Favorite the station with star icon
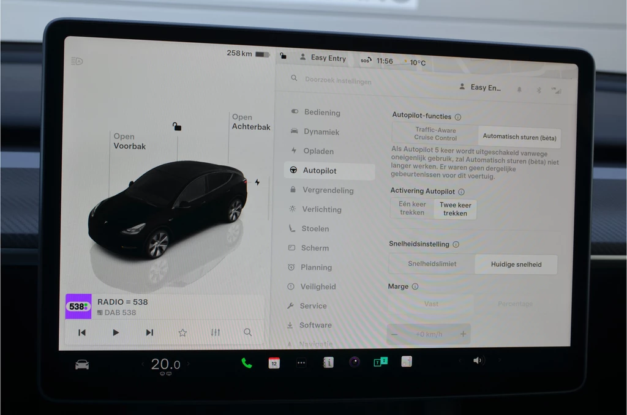 point(182,332)
